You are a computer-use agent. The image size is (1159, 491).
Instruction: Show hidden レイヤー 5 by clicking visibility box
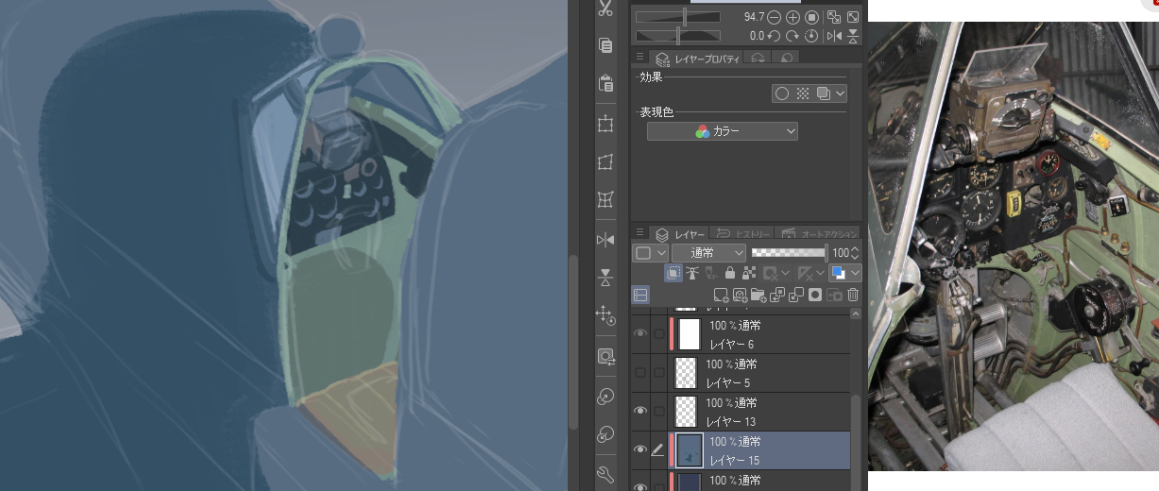[x=640, y=373]
